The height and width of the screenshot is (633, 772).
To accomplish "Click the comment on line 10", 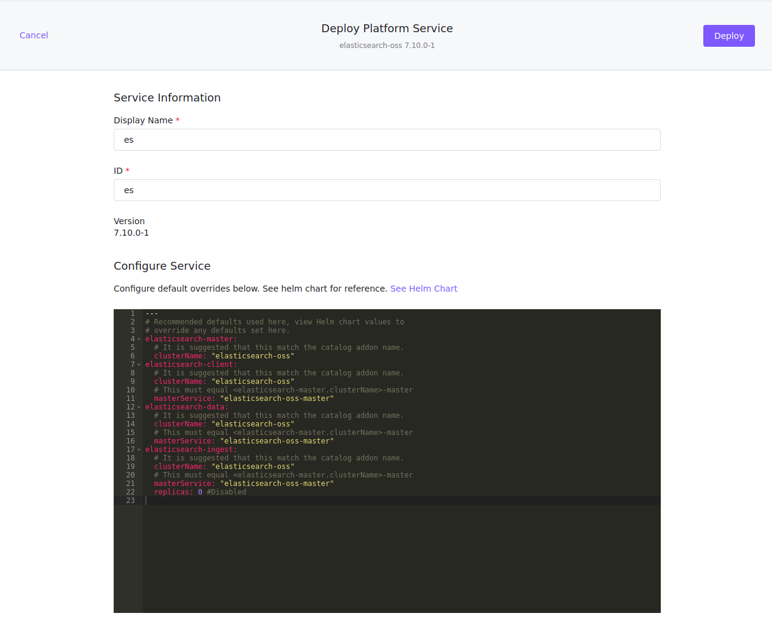I will pyautogui.click(x=283, y=390).
